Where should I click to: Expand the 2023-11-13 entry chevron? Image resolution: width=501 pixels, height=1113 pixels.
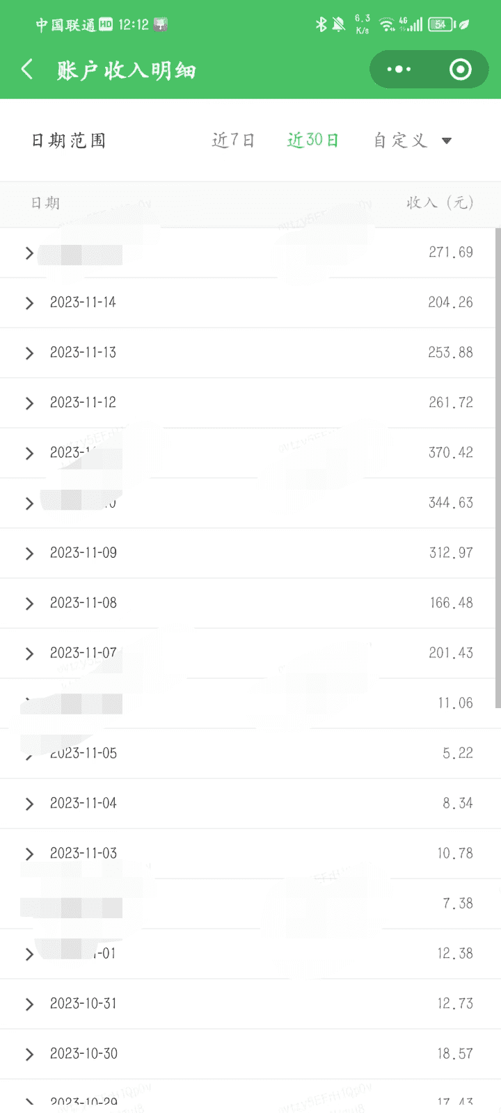click(x=29, y=353)
